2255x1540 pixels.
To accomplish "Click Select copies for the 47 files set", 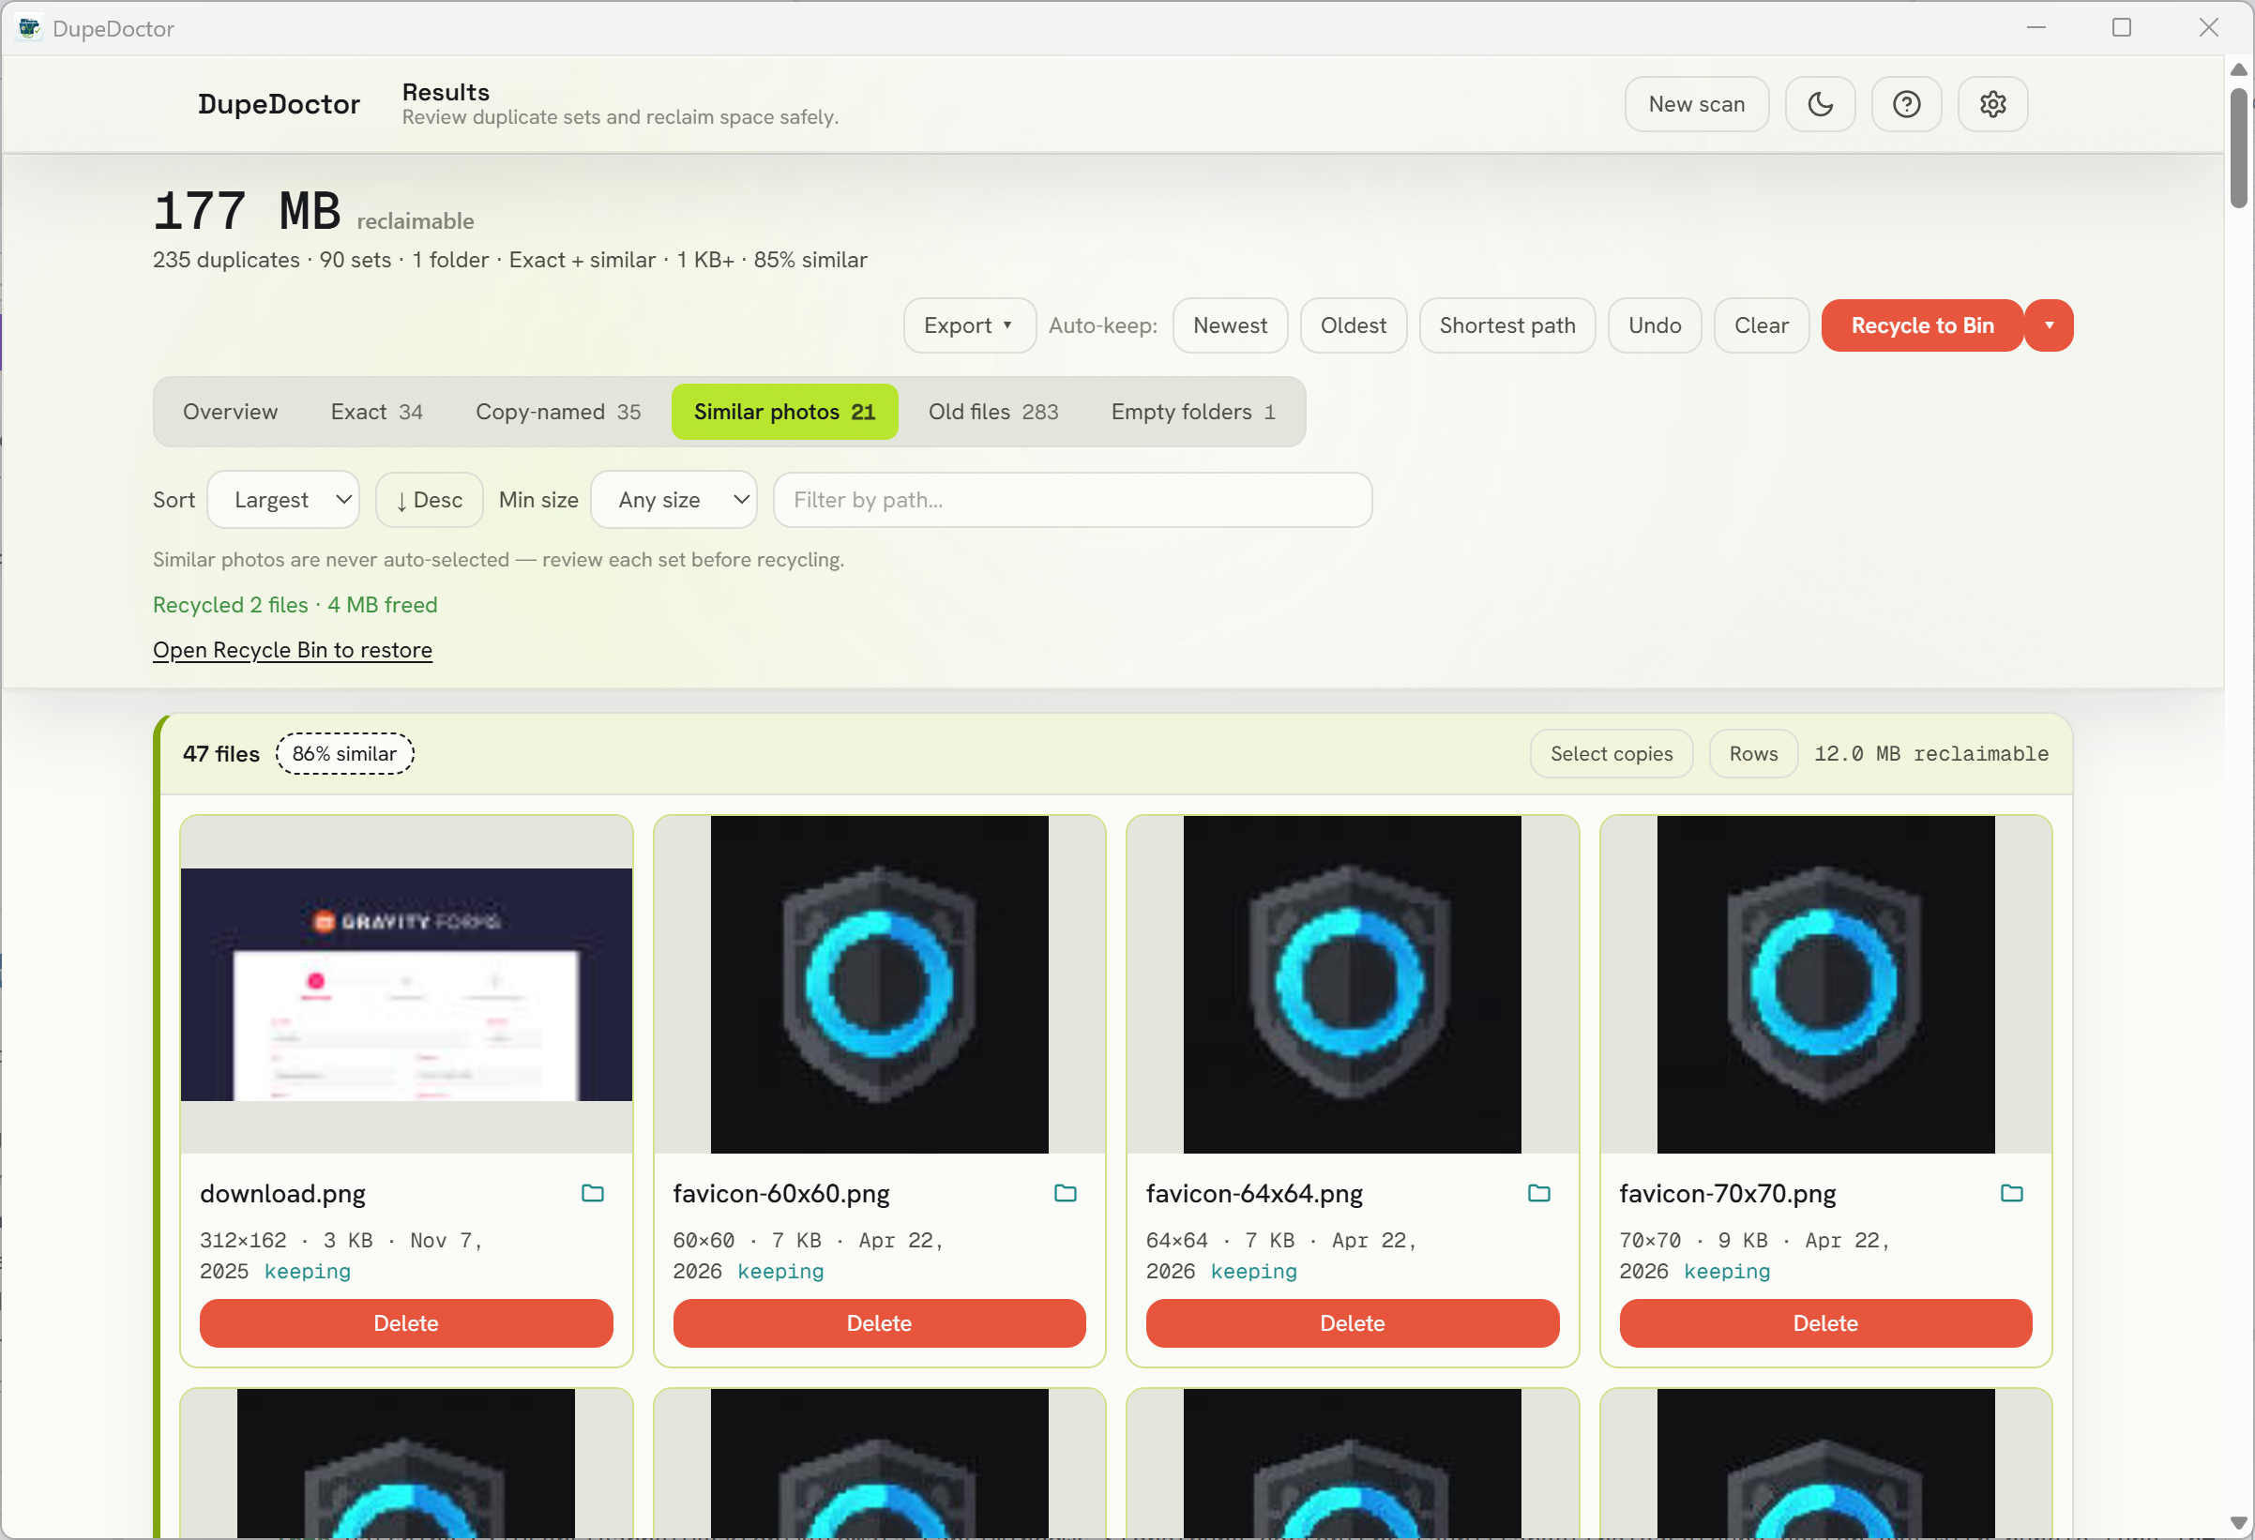I will 1611,753.
